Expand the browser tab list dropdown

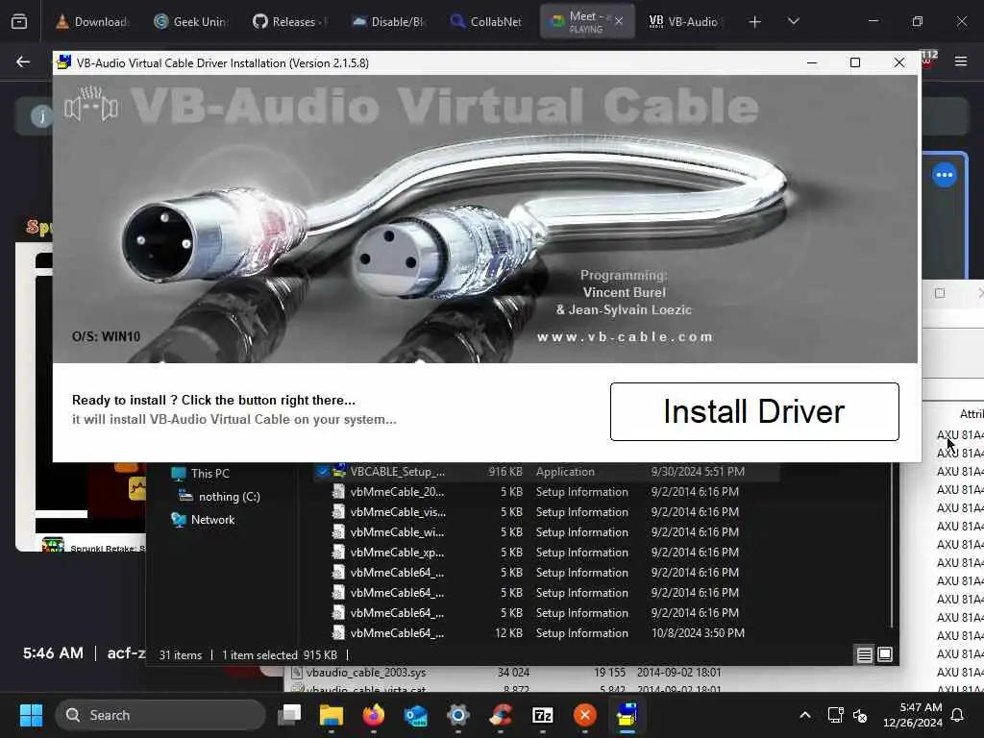coord(793,21)
